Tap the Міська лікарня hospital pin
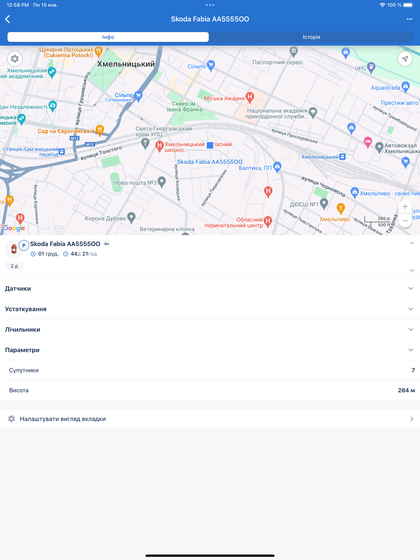The height and width of the screenshot is (560, 420). [250, 97]
